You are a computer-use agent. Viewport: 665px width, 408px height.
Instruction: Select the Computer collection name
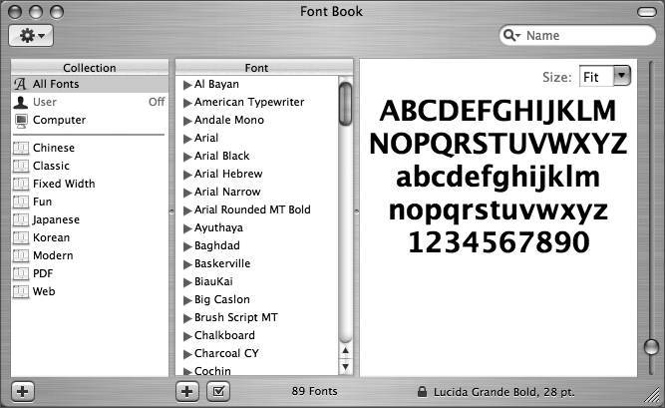tap(59, 120)
